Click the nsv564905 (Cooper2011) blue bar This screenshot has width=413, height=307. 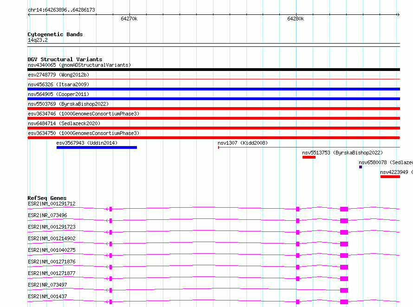click(213, 99)
